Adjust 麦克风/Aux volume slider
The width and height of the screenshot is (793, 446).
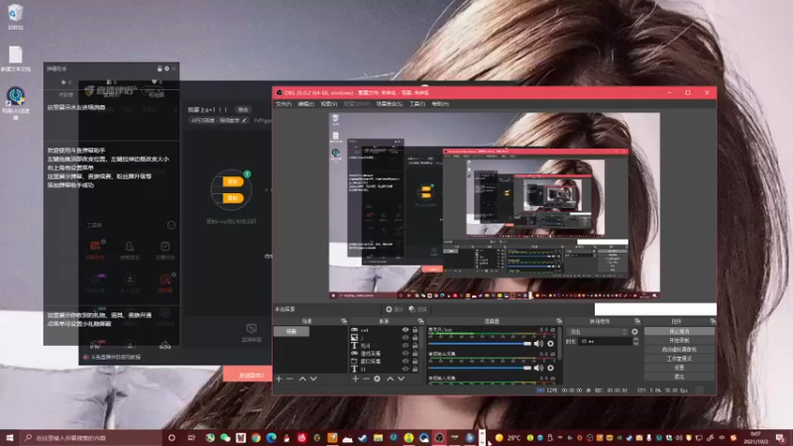480,344
